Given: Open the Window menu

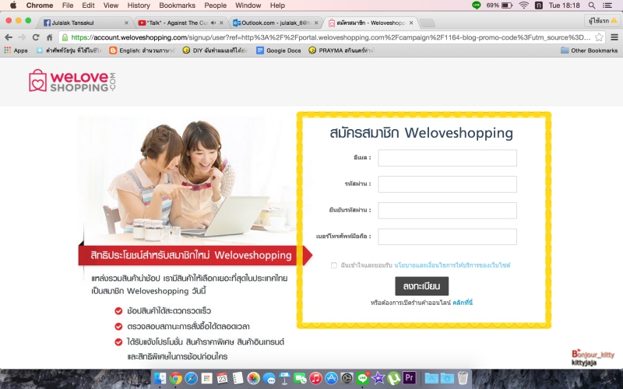Looking at the screenshot, I should [x=248, y=5].
